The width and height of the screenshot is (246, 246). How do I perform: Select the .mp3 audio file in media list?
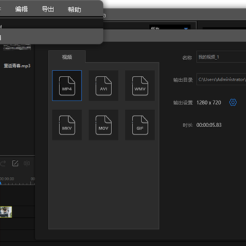(x=17, y=66)
